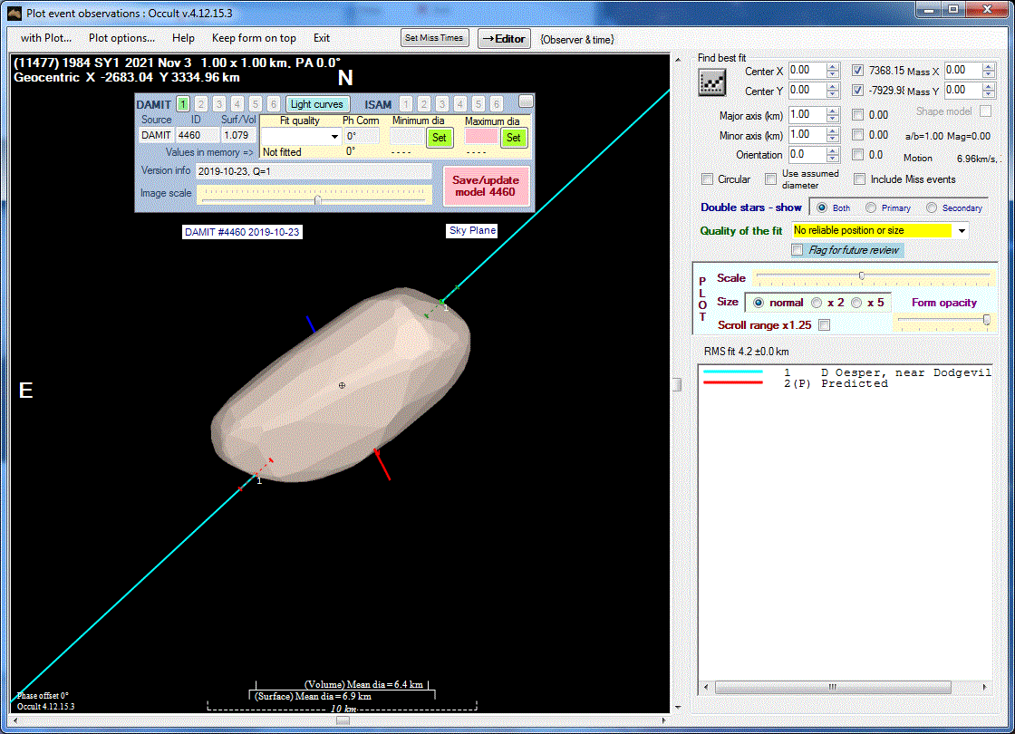Select DAMIT model number 4
This screenshot has height=734, width=1015.
tap(237, 103)
